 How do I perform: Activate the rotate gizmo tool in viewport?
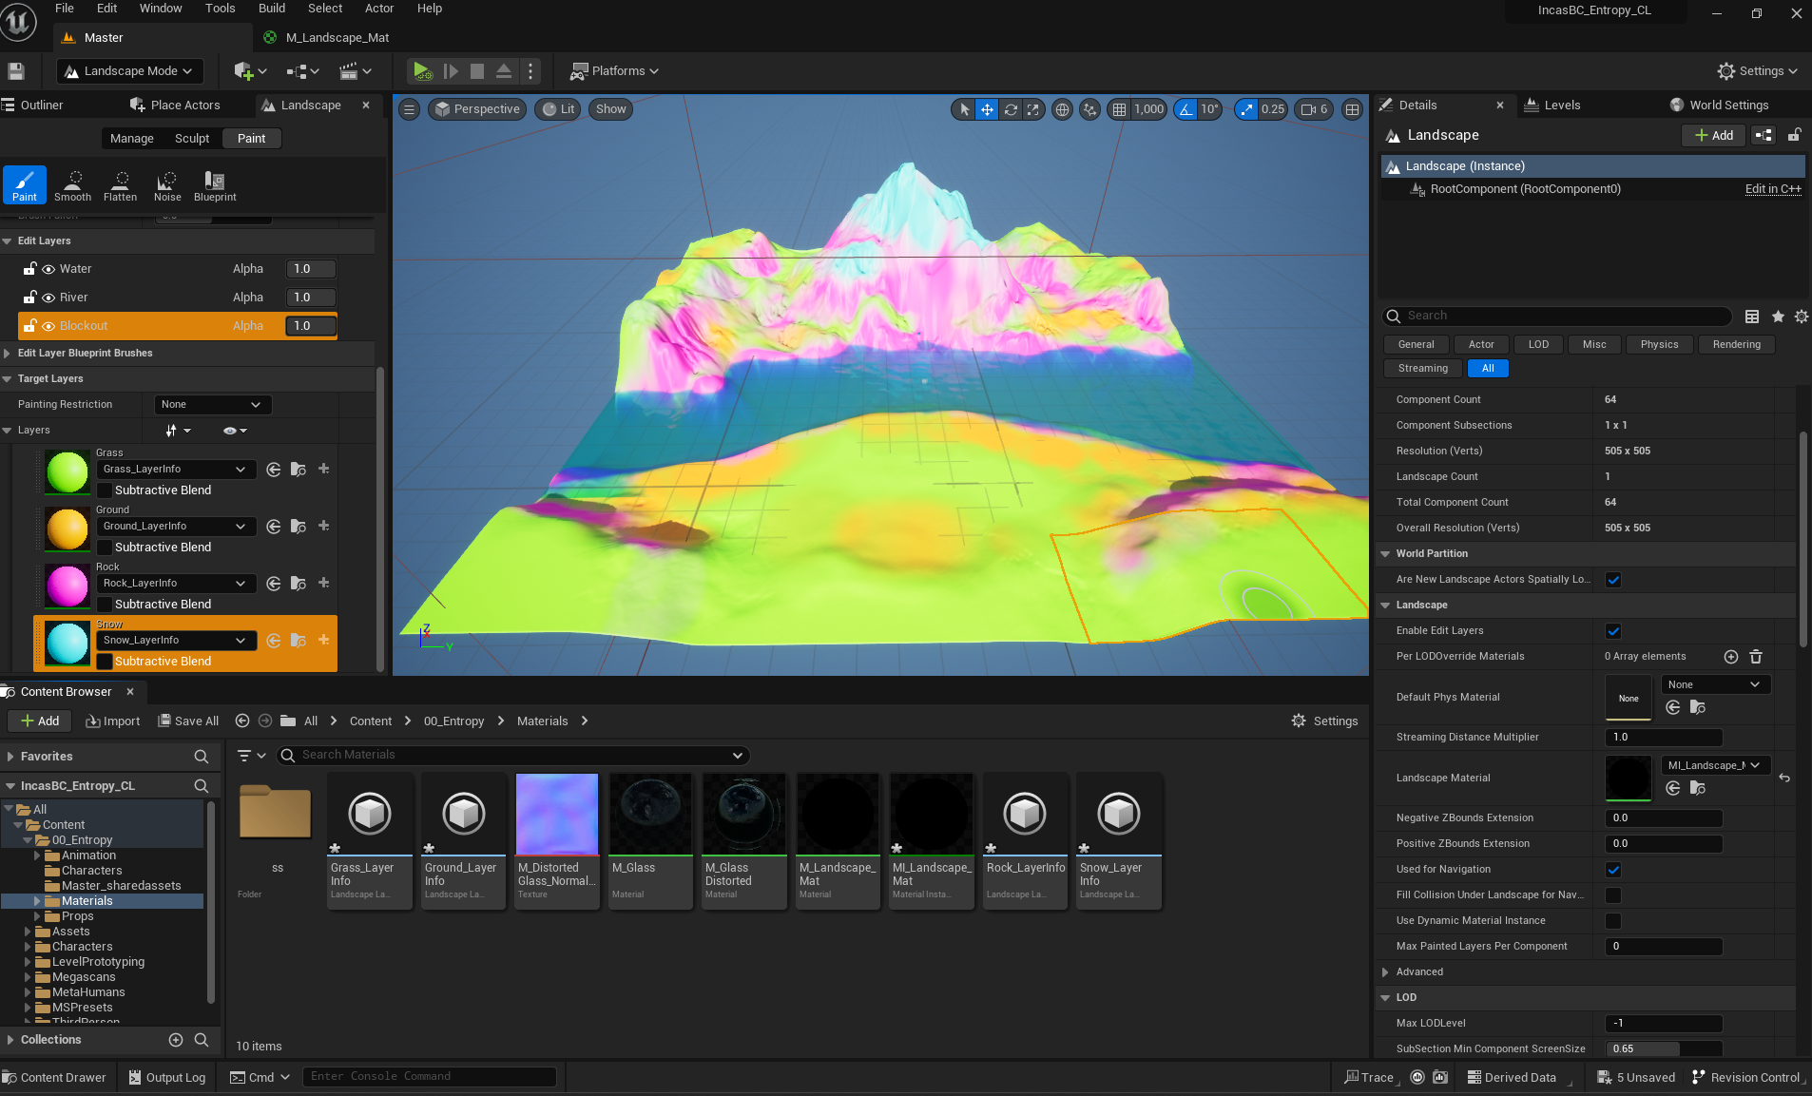coord(1011,109)
